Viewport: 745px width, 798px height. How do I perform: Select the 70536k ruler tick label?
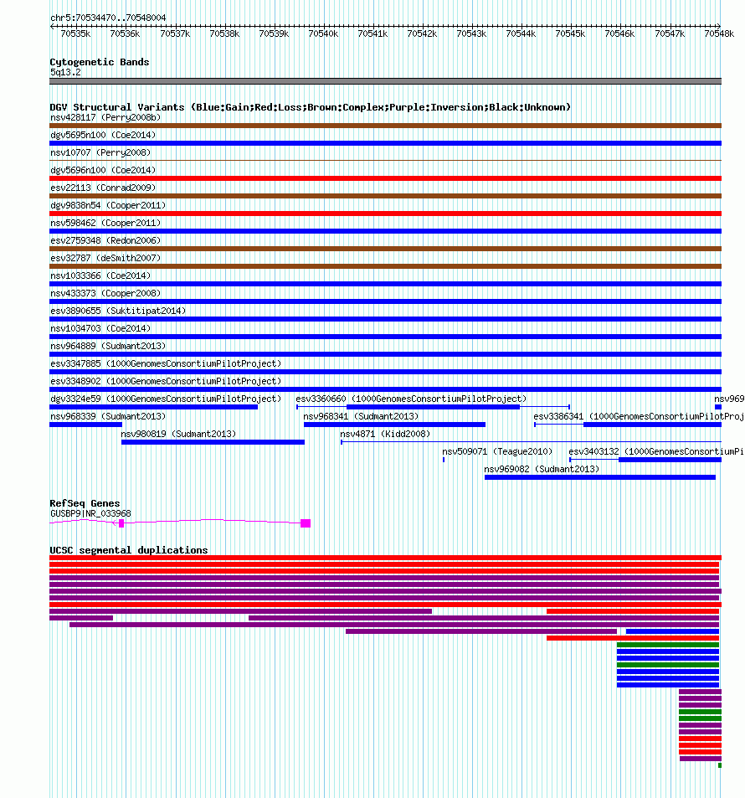pyautogui.click(x=125, y=33)
